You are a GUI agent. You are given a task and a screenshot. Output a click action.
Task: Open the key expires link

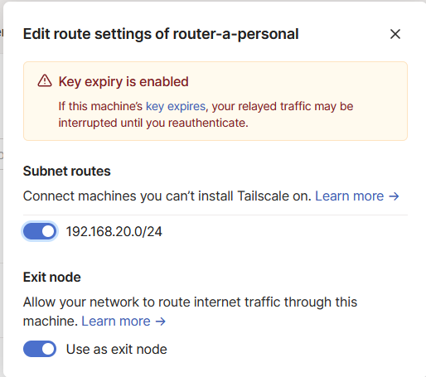click(x=176, y=106)
